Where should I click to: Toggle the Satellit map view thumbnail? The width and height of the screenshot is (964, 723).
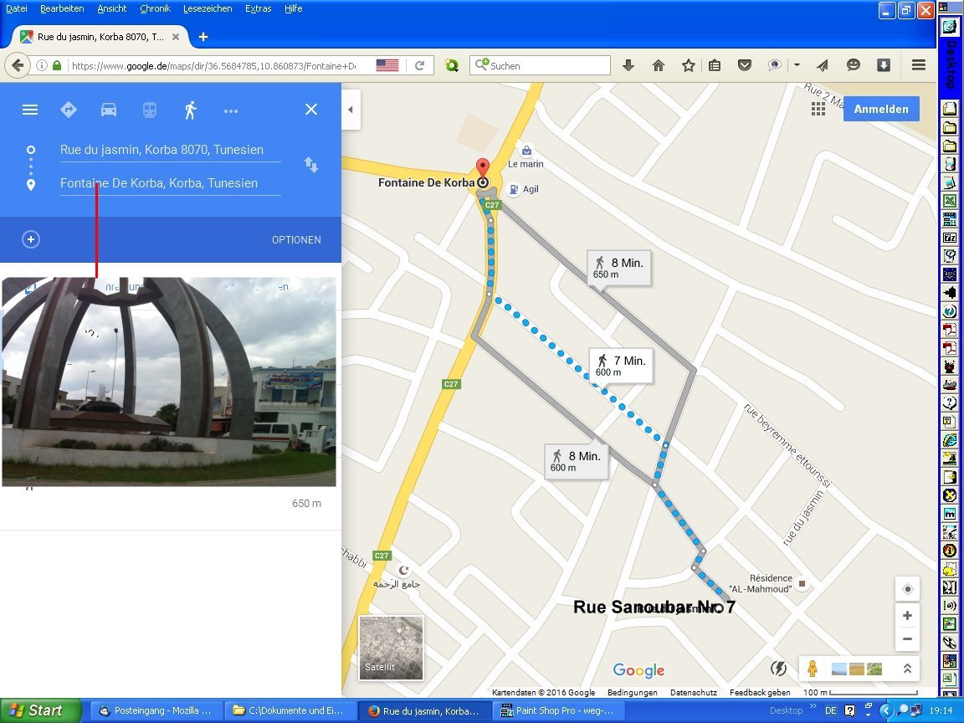[x=391, y=647]
